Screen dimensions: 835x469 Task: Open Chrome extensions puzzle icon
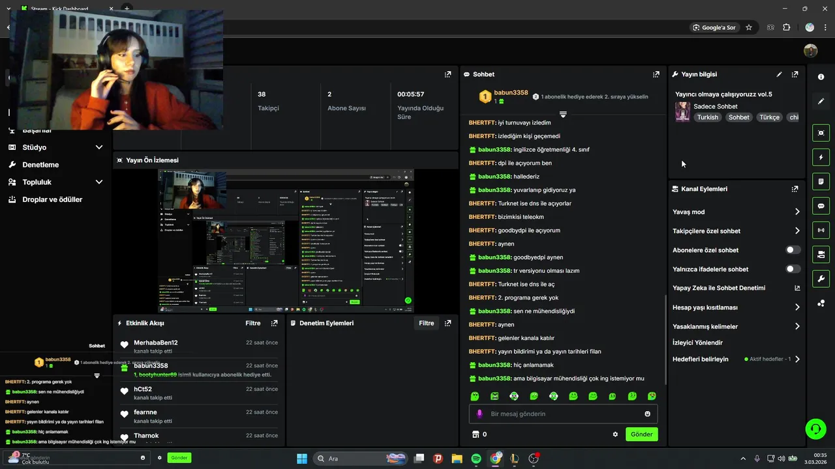click(786, 27)
